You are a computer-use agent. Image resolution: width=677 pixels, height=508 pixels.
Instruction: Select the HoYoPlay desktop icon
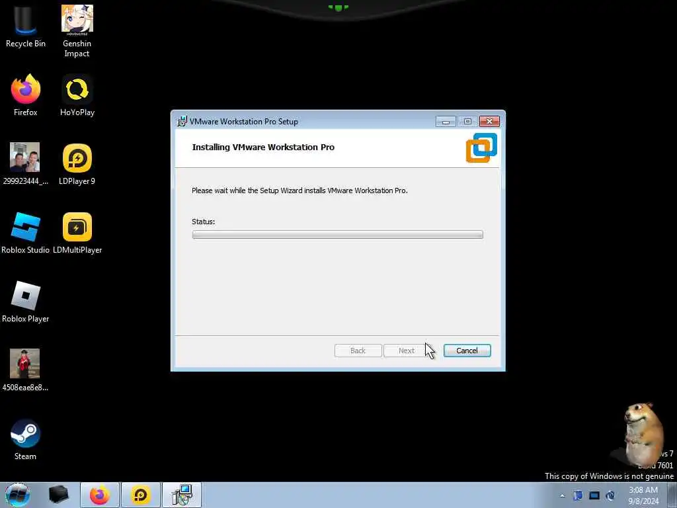77,95
